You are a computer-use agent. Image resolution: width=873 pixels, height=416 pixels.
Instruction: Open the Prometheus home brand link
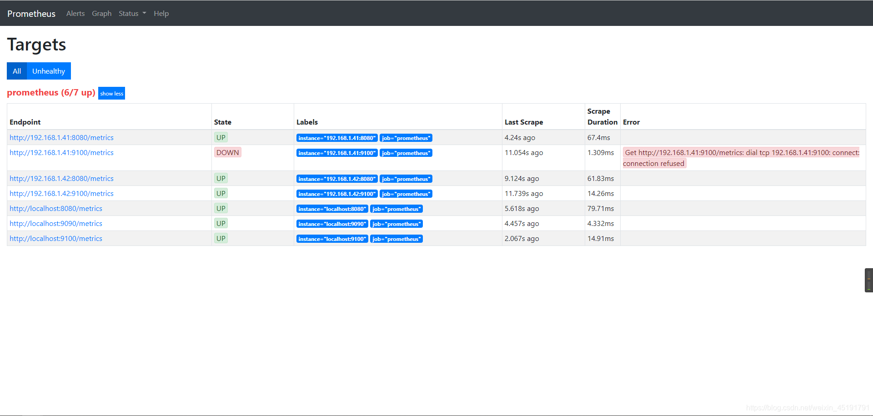(31, 14)
